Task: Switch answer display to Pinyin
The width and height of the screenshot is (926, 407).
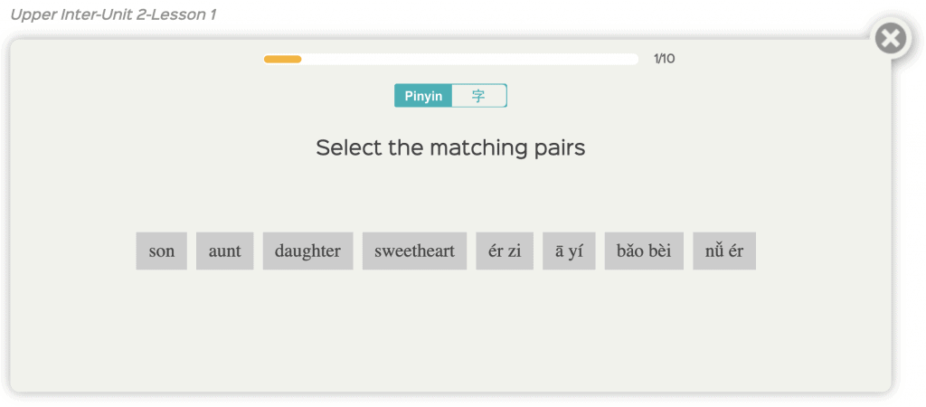Action: (423, 96)
